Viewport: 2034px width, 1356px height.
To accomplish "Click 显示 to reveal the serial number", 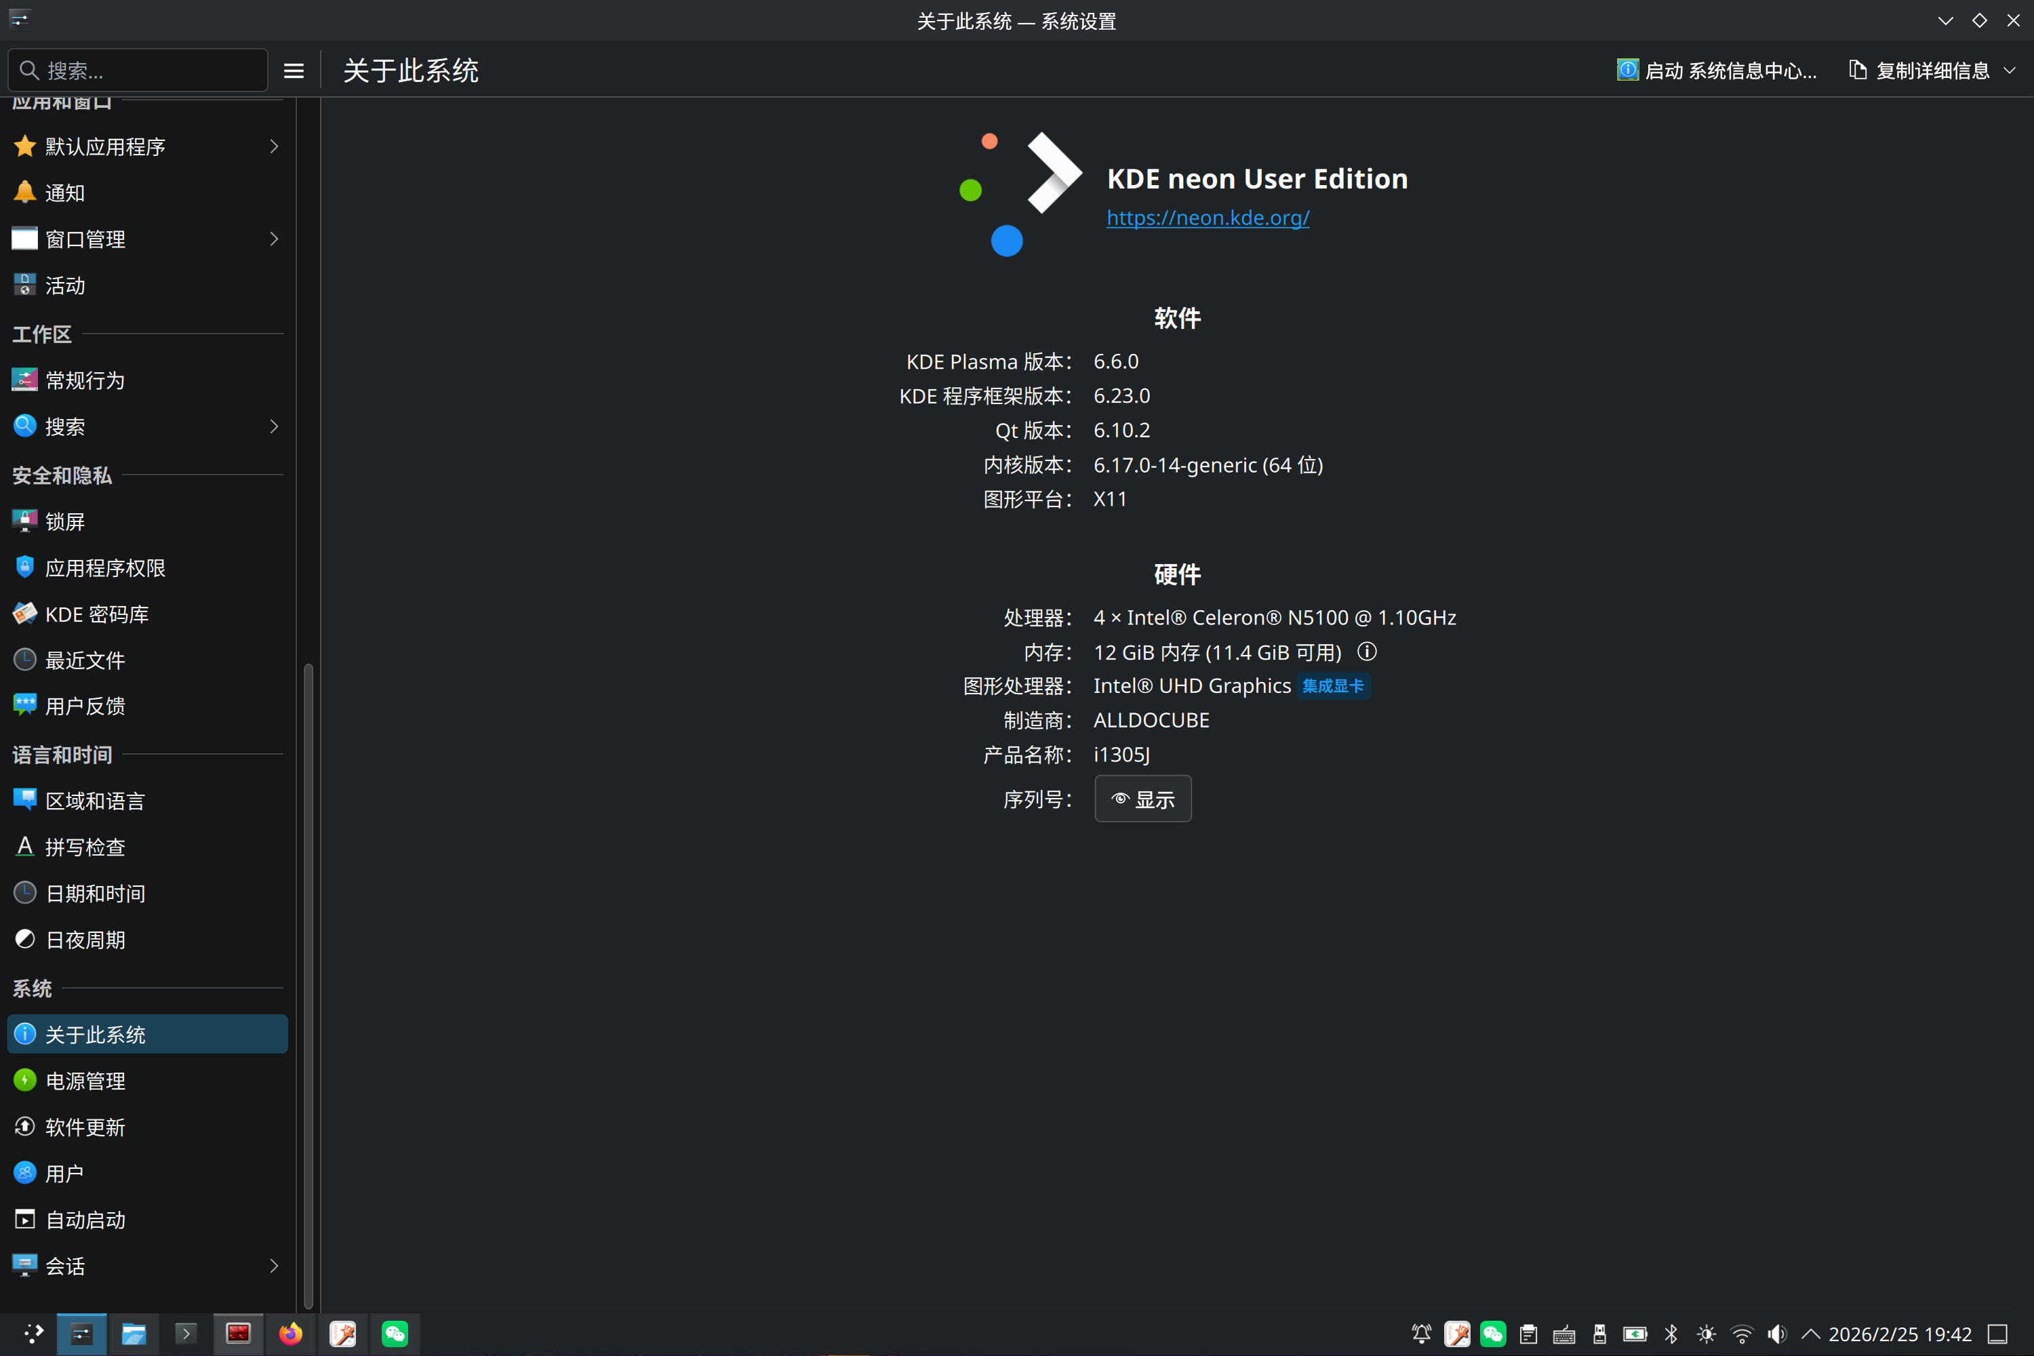I will (1142, 798).
